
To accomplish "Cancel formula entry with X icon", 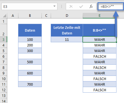I will [x=71, y=6].
